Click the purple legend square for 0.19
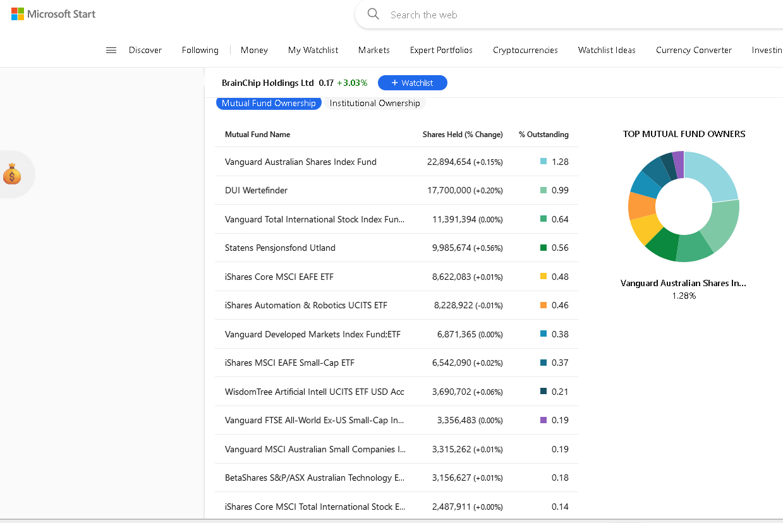 pos(543,420)
